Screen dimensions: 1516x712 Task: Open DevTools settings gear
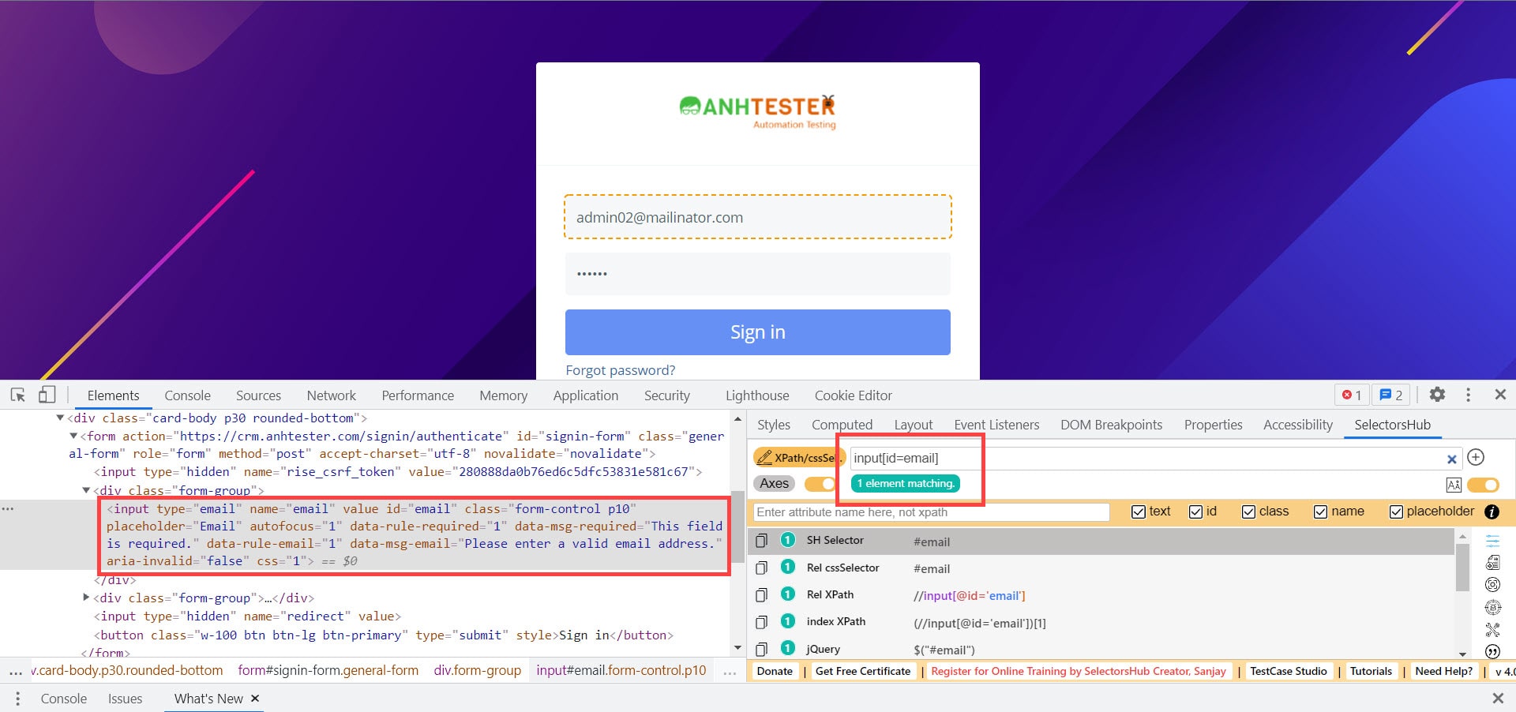tap(1437, 395)
